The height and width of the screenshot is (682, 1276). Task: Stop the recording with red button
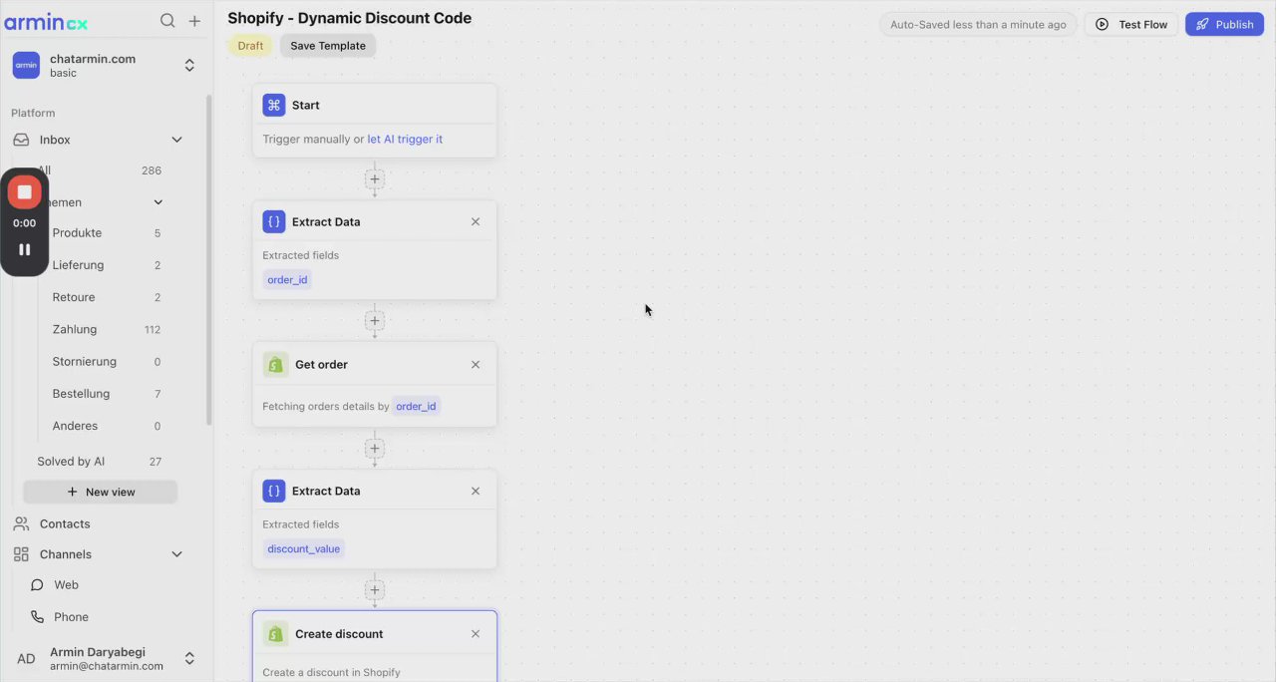tap(25, 191)
